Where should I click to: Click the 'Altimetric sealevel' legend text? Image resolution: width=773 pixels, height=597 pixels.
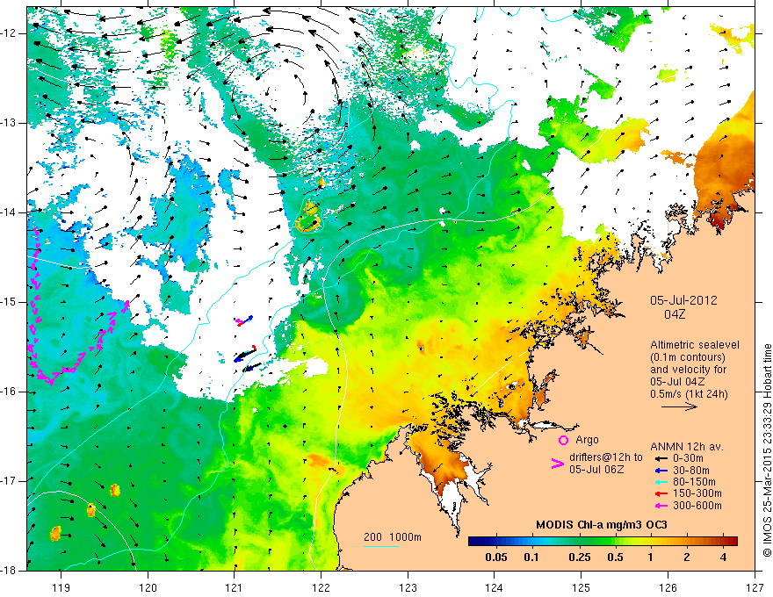click(x=695, y=345)
